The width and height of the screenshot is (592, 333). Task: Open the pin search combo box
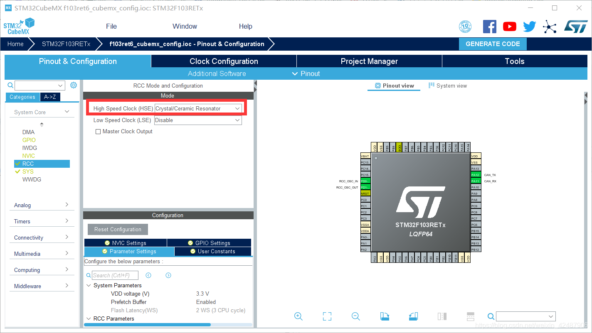[526, 316]
